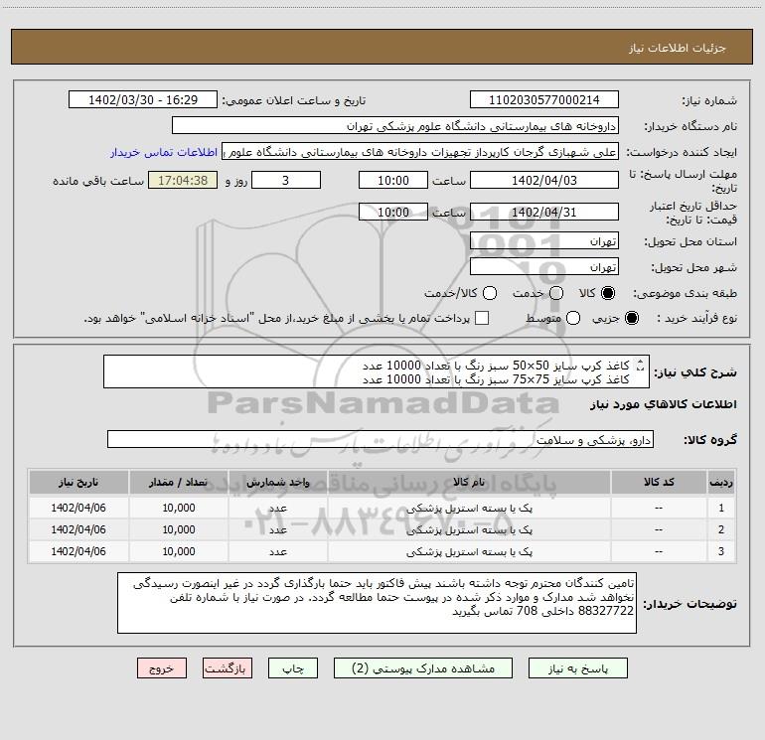Click the چاپ print button
Image resolution: width=765 pixels, height=740 pixels.
293,668
